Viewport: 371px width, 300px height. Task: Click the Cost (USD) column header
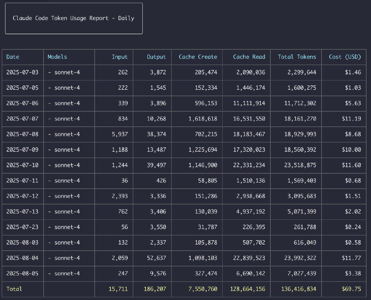point(345,57)
